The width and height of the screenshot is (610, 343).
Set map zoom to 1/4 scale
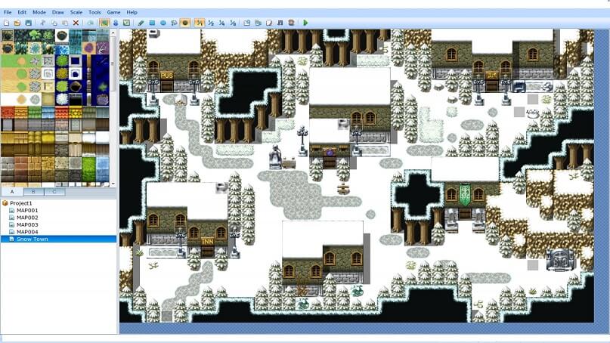click(x=221, y=23)
